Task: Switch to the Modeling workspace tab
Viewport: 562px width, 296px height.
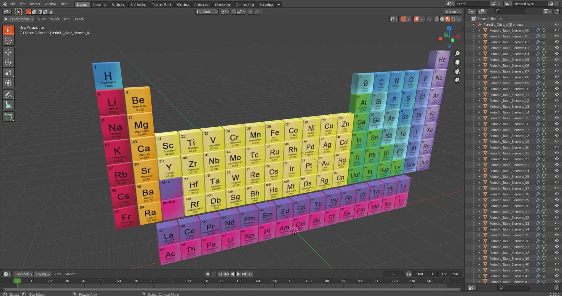Action: coord(99,5)
